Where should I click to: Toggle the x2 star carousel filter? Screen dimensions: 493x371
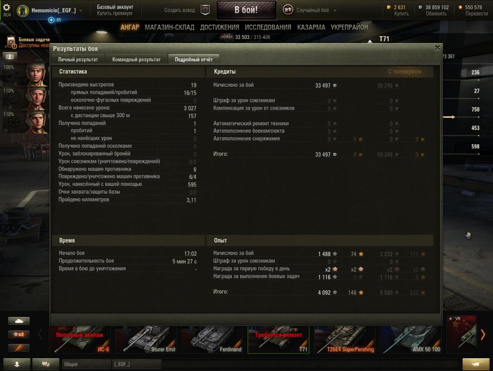(19, 334)
